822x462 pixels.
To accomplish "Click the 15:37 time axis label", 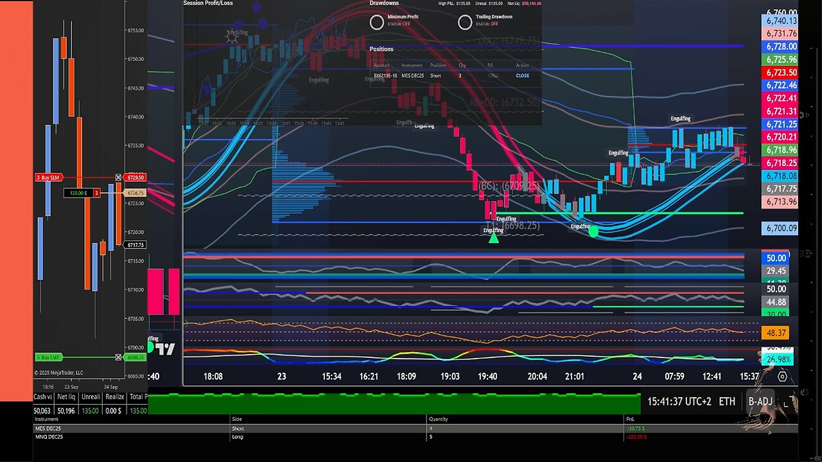I will click(x=749, y=377).
